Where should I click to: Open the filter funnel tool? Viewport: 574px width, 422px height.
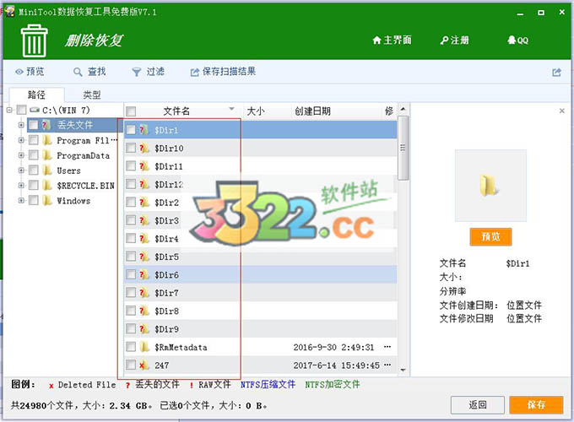[148, 72]
